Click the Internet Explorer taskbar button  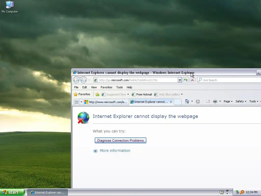coord(48,192)
